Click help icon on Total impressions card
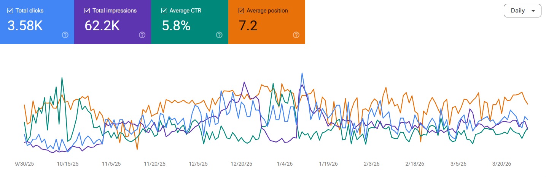Screen dimensions: 546x177 pyautogui.click(x=142, y=35)
